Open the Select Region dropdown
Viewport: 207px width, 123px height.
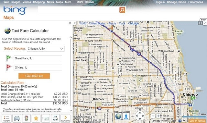pos(46,49)
